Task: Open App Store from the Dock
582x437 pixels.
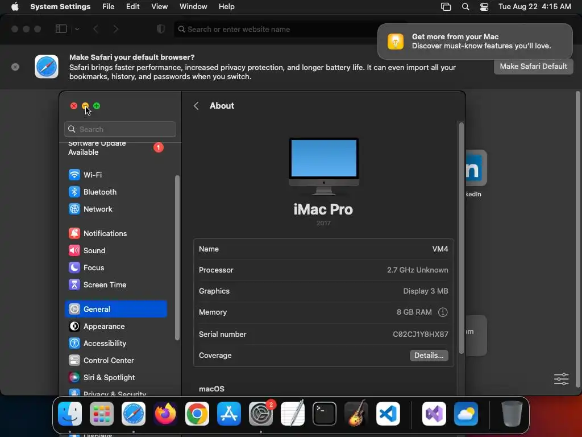Action: (229, 414)
